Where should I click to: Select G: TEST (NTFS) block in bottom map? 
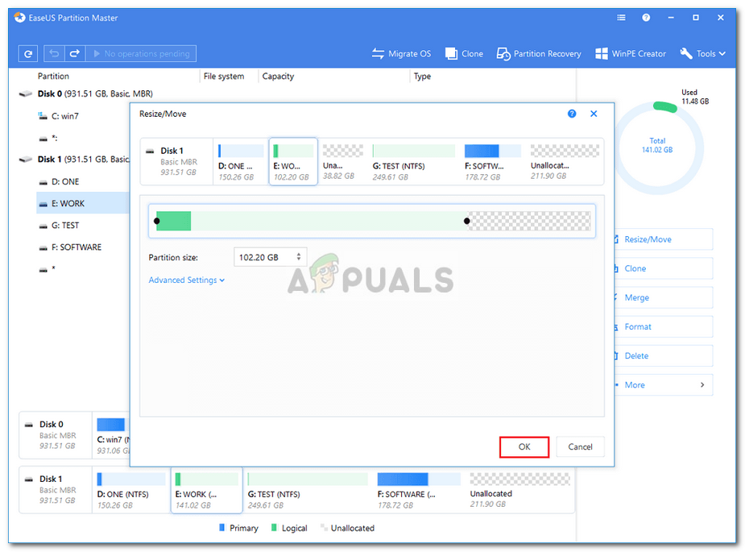[x=308, y=490]
